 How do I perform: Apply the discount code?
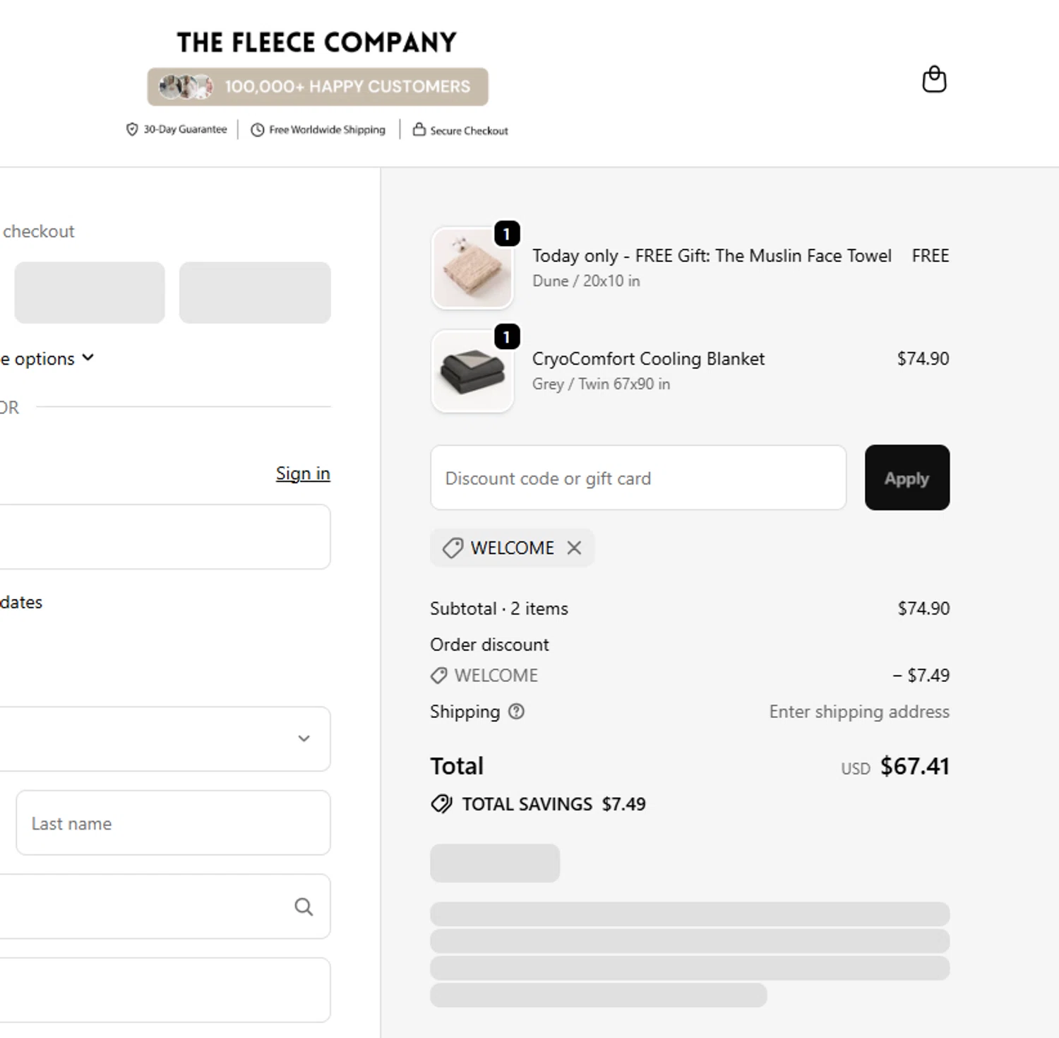pyautogui.click(x=907, y=478)
